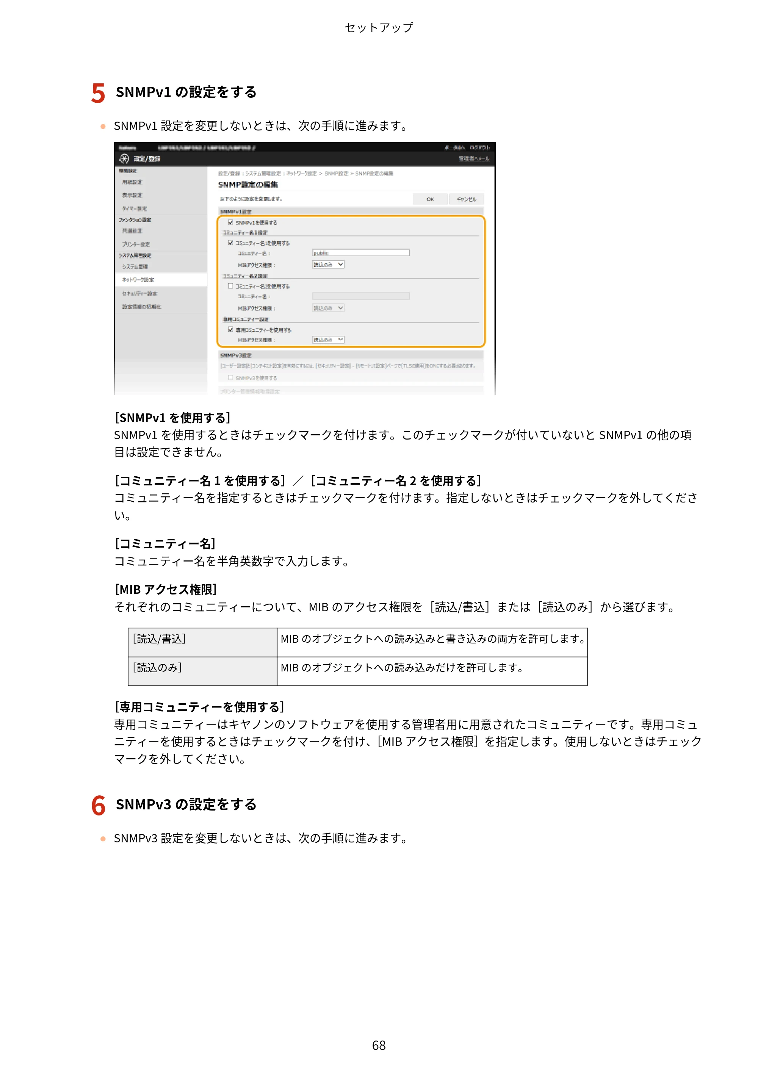Viewport: 758px width, 1072px height.
Task: Click the settings/registration gear icon in header
Action: [124, 159]
